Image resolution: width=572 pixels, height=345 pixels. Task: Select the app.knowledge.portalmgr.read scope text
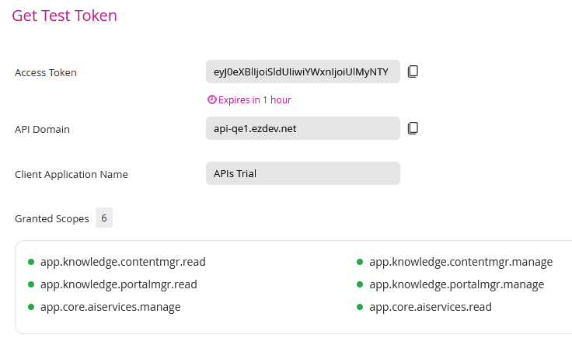pos(118,284)
